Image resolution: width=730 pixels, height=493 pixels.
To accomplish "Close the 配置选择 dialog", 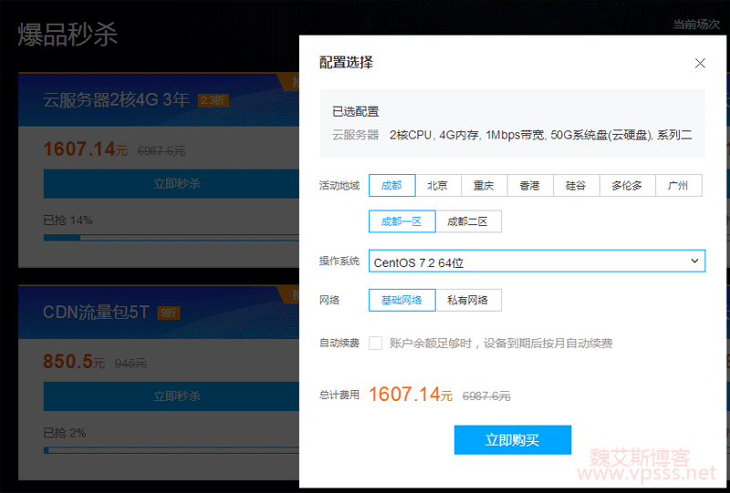I will pyautogui.click(x=700, y=64).
